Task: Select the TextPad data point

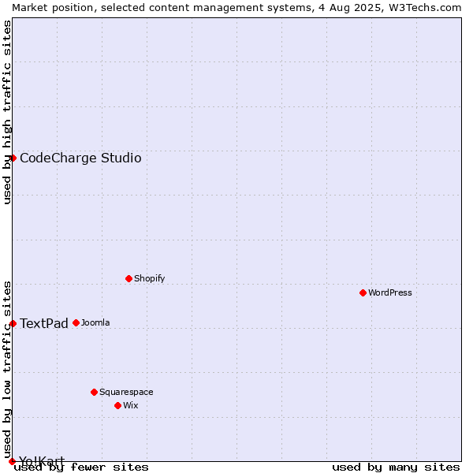Action: [x=13, y=324]
